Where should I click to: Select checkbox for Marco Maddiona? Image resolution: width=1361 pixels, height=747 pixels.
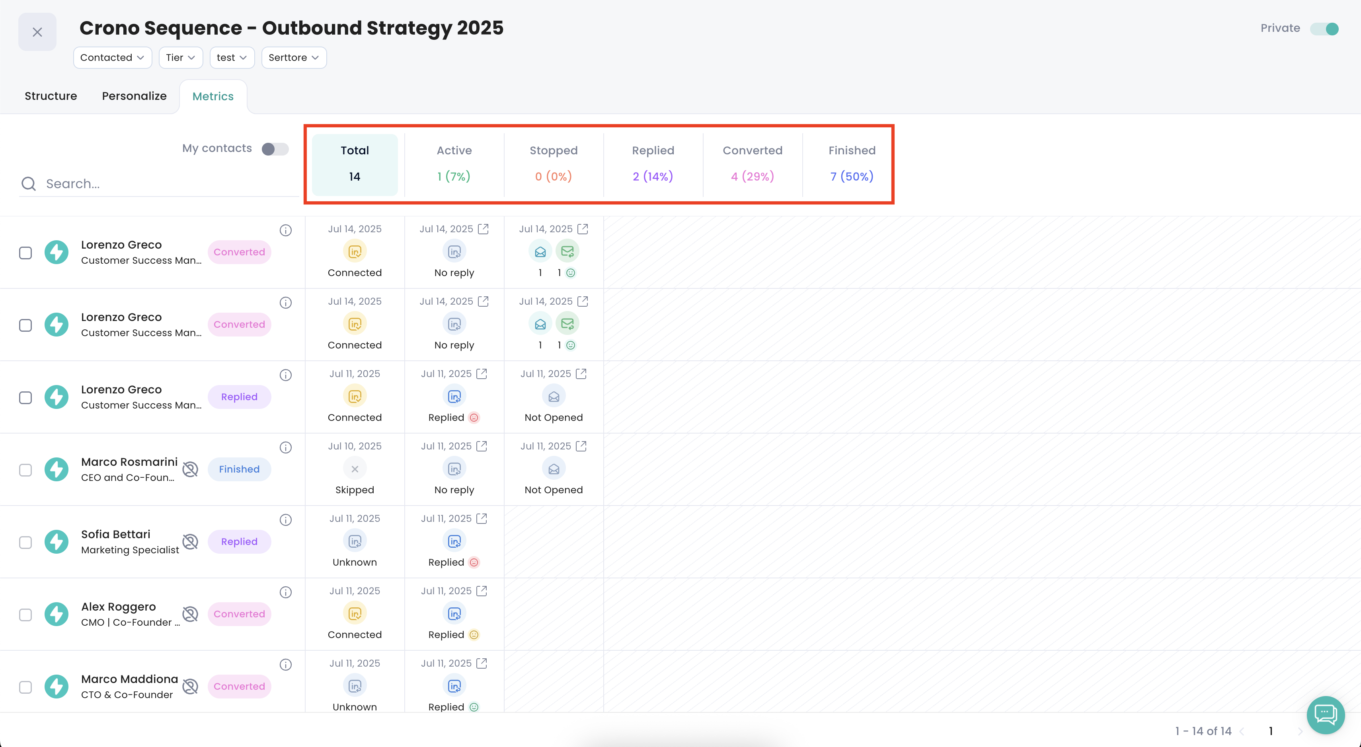coord(25,687)
